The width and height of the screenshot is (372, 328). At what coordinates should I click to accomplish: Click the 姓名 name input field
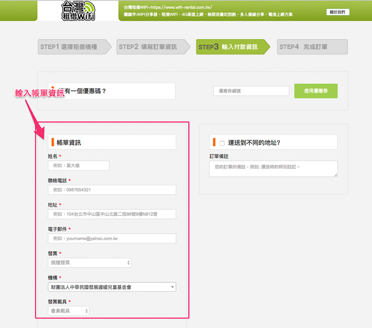pos(79,166)
